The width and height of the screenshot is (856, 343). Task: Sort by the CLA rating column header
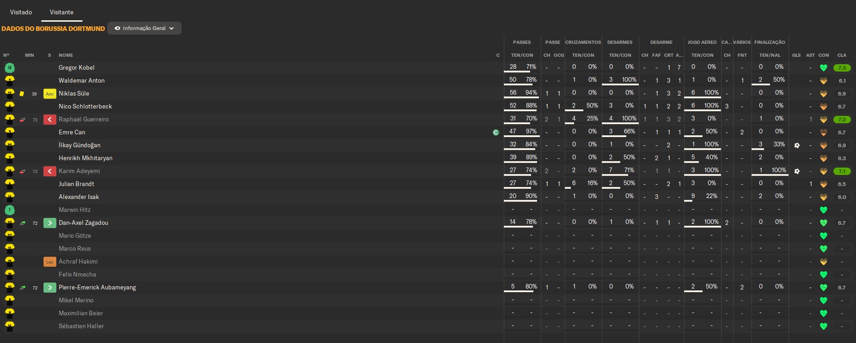click(x=842, y=55)
